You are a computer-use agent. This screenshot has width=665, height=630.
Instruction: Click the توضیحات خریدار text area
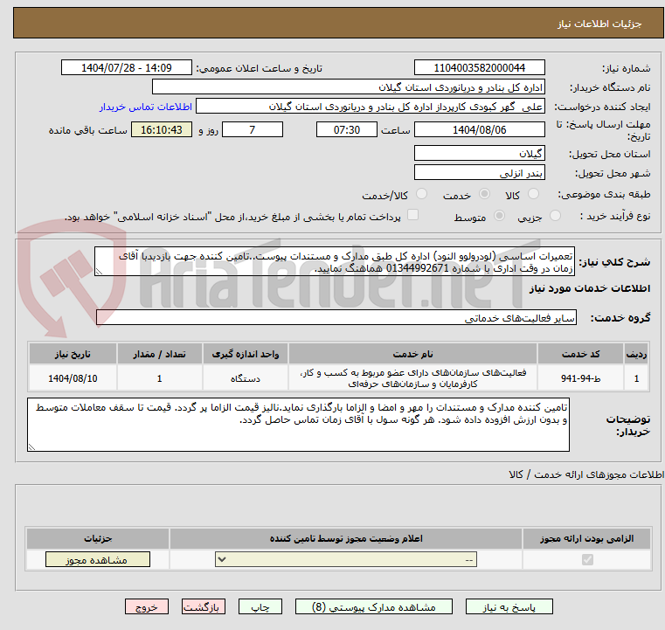tap(298, 425)
